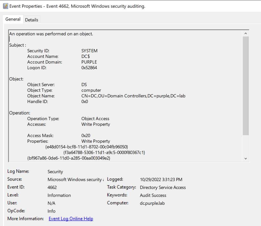Click the scroll up arrow in description box

[x=246, y=34]
